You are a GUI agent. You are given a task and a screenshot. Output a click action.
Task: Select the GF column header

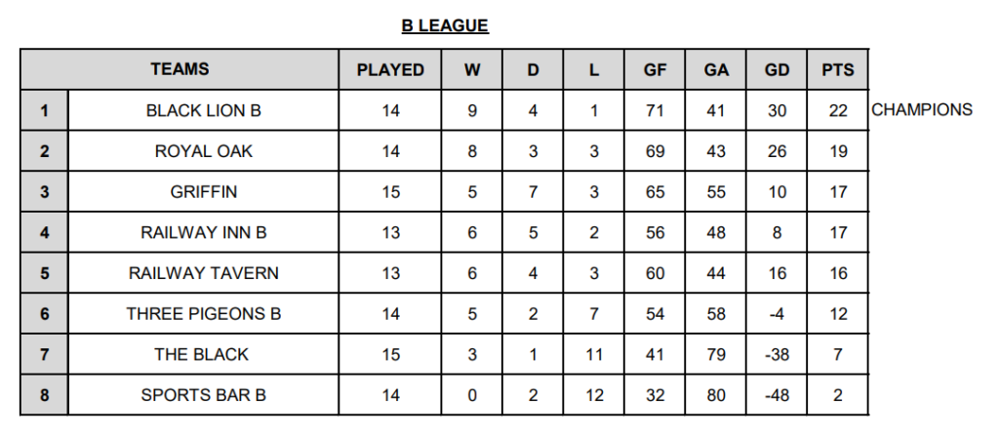tap(655, 69)
